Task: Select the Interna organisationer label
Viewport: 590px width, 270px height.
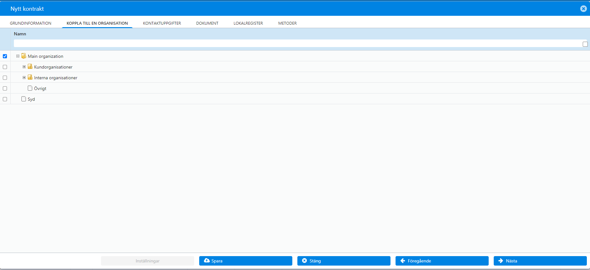Action: pyautogui.click(x=56, y=78)
